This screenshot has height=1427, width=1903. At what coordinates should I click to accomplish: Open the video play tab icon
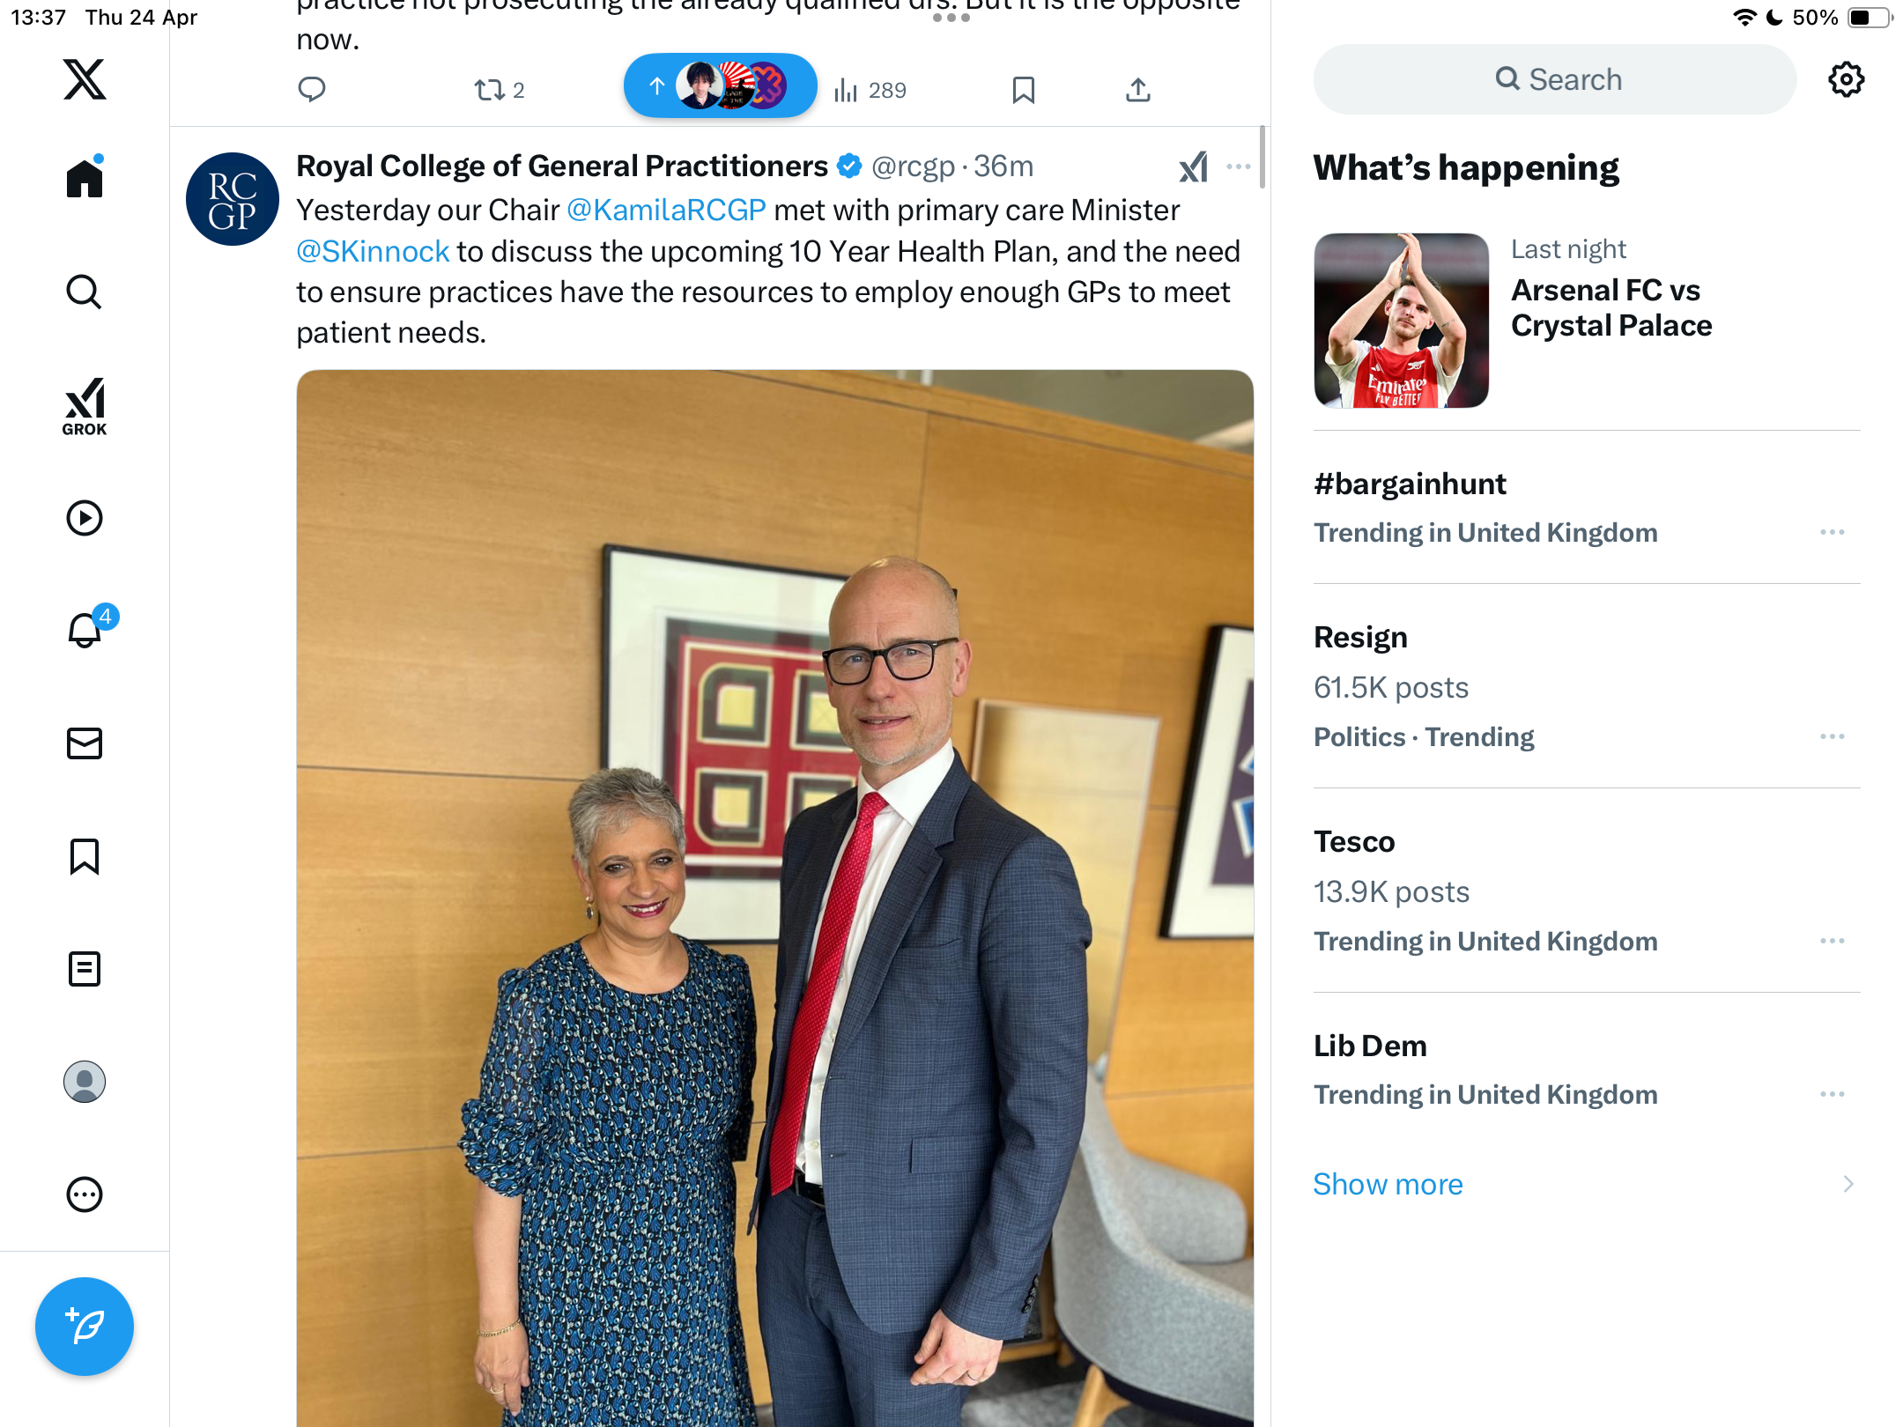click(85, 518)
